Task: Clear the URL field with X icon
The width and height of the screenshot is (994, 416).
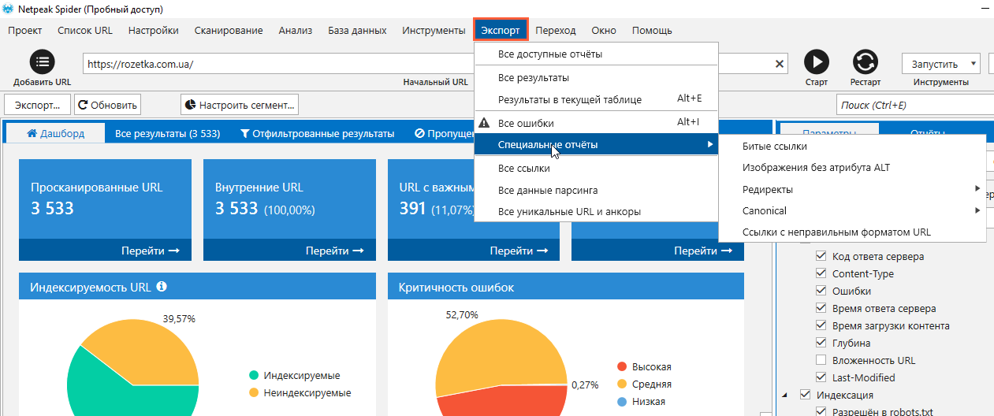Action: (x=780, y=64)
